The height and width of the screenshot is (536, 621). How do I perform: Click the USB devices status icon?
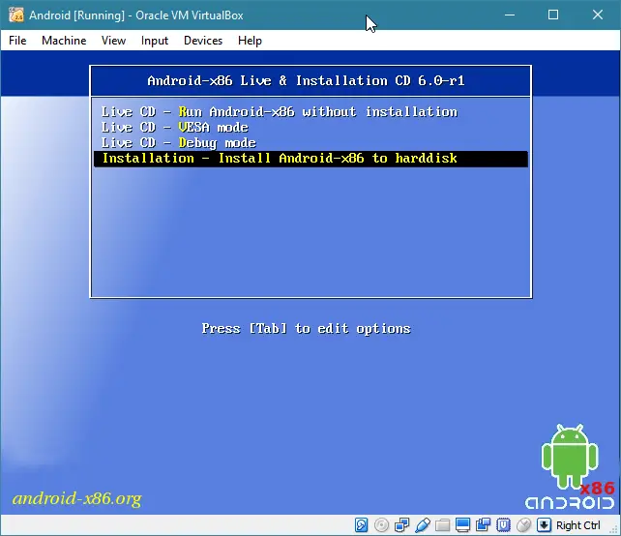pos(422,525)
